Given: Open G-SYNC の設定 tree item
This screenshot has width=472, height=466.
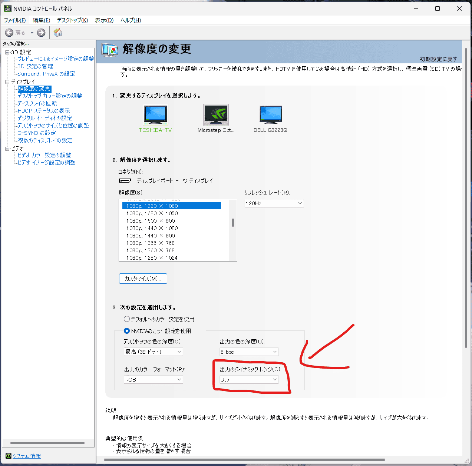Looking at the screenshot, I should point(37,133).
